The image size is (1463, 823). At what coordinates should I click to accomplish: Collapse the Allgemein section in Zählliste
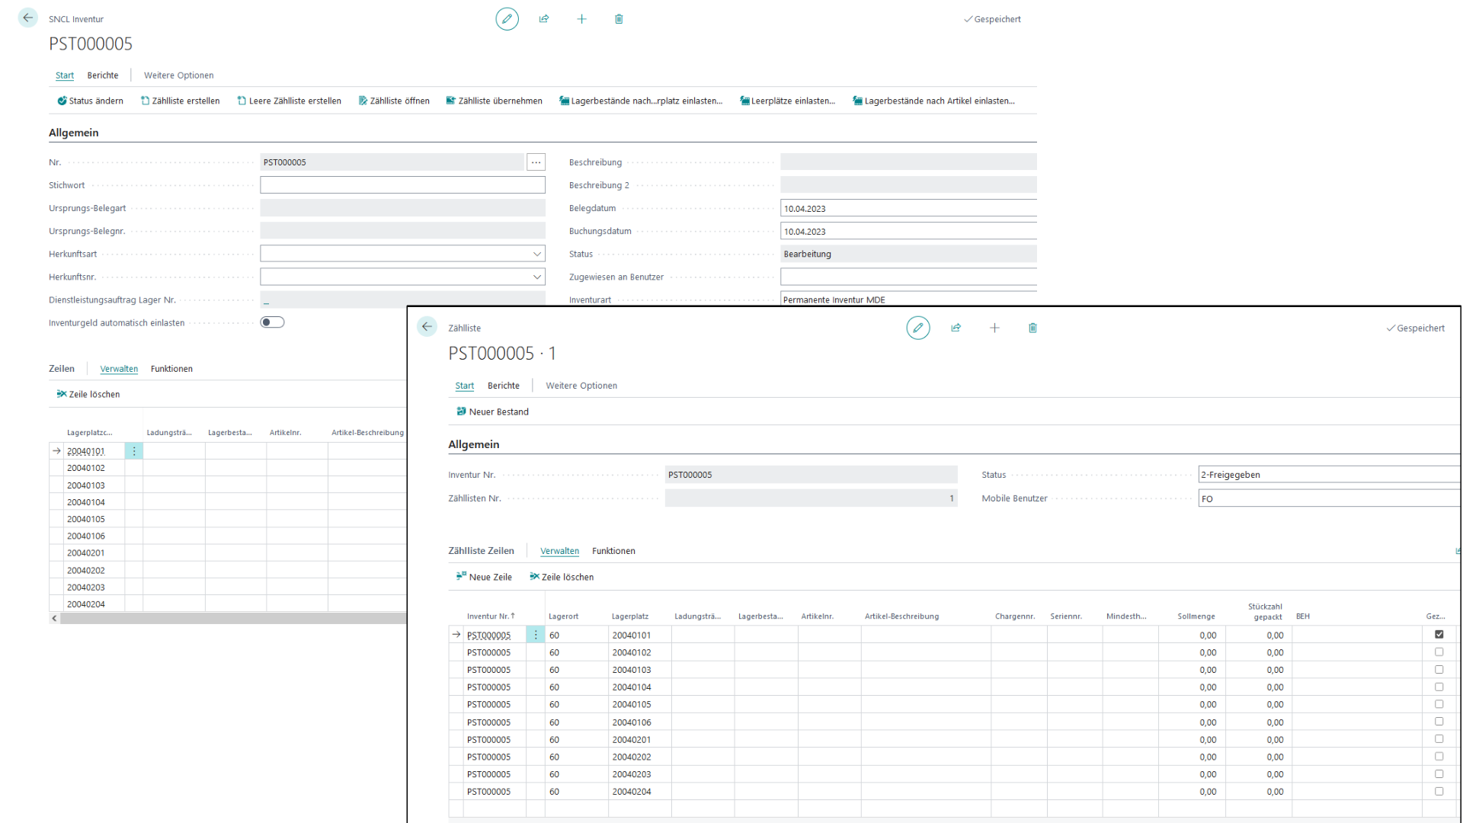click(x=474, y=444)
